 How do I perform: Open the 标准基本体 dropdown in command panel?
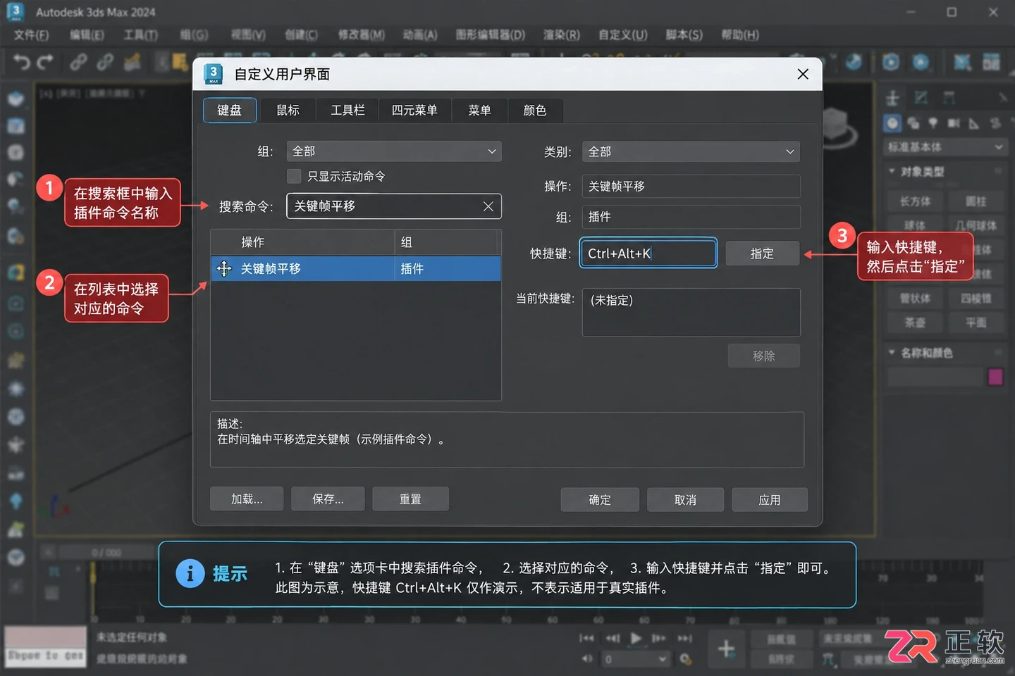[945, 147]
